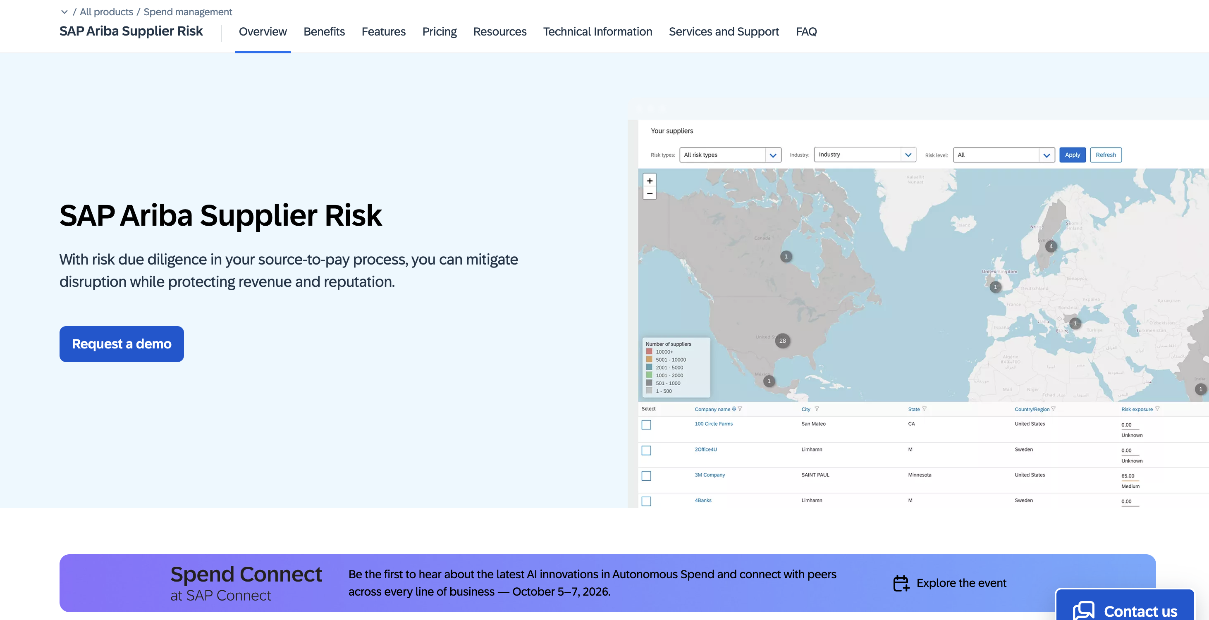The height and width of the screenshot is (620, 1209).
Task: Expand the Industry dropdown
Action: [865, 155]
